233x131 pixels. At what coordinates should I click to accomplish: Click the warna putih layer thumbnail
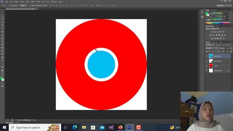[x=211, y=61]
